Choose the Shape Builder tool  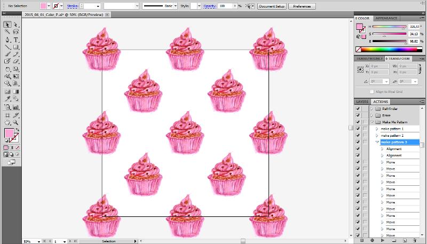coord(7,84)
